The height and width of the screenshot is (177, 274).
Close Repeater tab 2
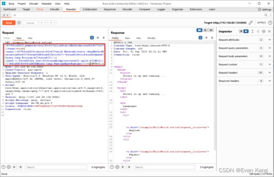[8, 15]
